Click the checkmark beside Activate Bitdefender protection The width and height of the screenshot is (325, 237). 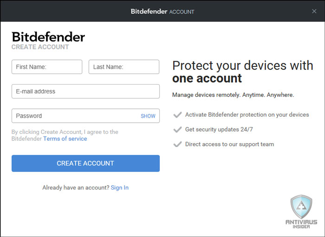(177, 115)
